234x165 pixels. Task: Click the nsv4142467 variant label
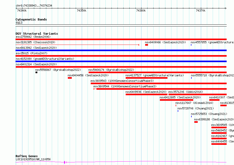[222, 136]
